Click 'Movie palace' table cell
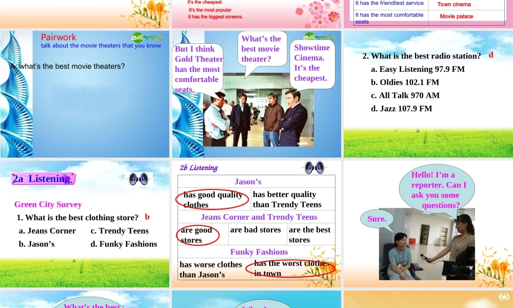The width and height of the screenshot is (513, 308). (457, 16)
